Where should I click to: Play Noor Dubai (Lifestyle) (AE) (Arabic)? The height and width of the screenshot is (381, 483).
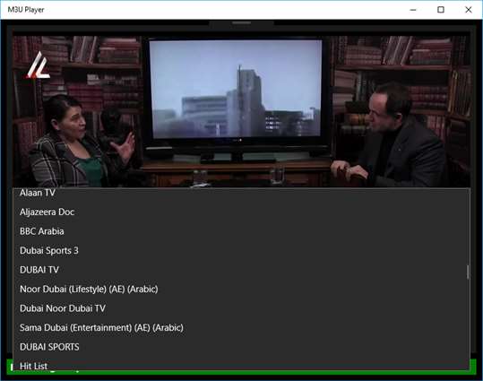click(x=242, y=290)
